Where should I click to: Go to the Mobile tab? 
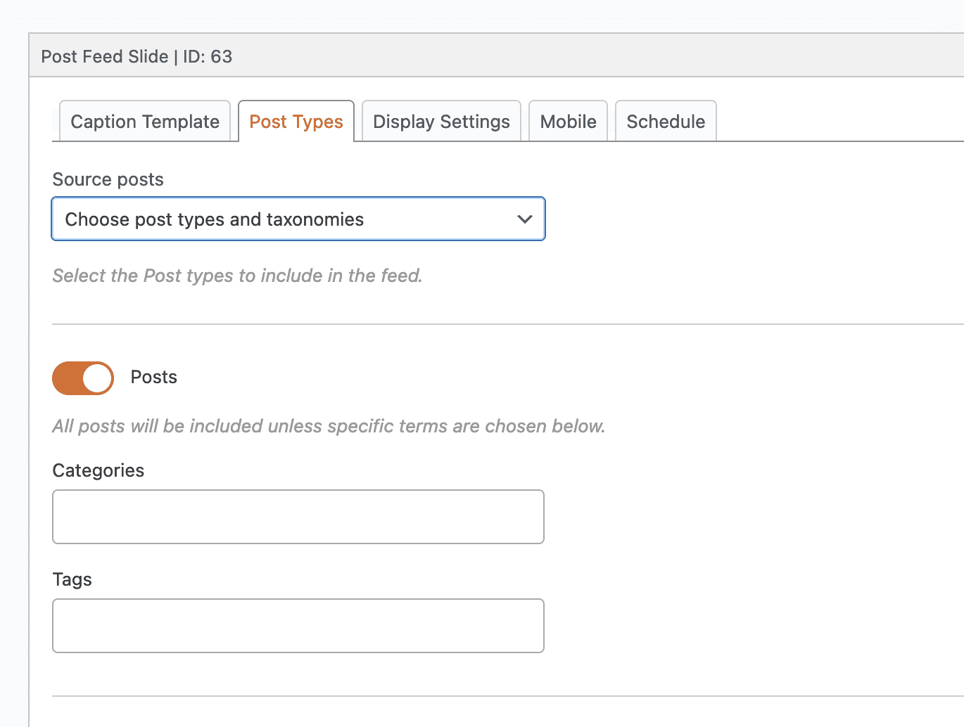point(568,122)
